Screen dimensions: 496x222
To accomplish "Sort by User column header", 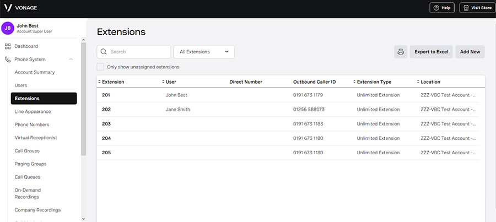I will [x=169, y=82].
